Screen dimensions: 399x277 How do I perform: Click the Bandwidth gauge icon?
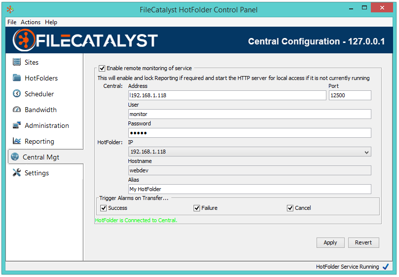[x=17, y=110]
